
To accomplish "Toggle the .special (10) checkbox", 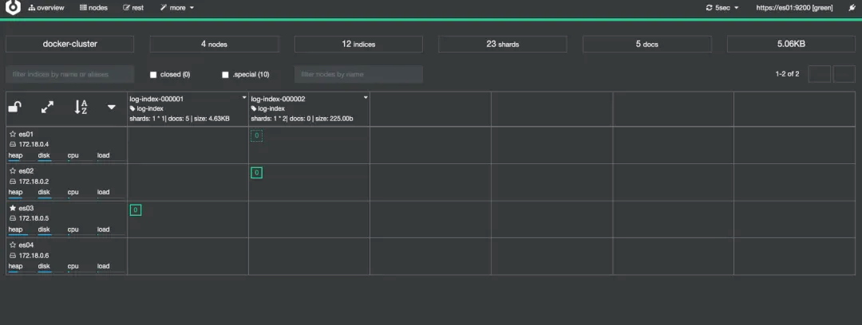I will pos(225,75).
